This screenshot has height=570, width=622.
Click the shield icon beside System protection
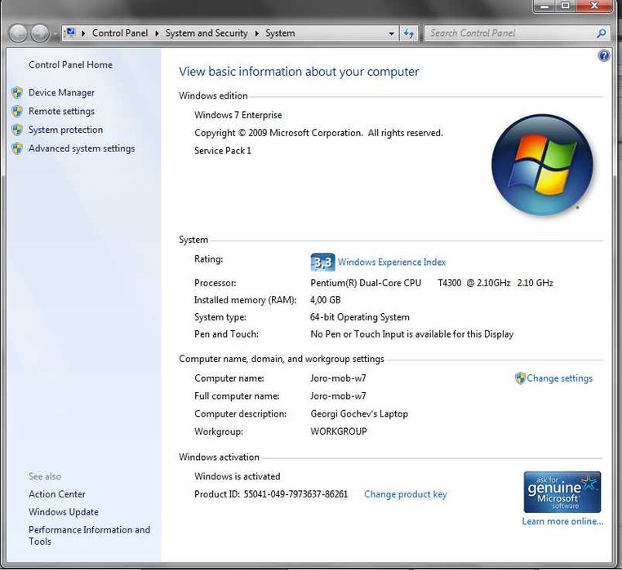click(17, 130)
